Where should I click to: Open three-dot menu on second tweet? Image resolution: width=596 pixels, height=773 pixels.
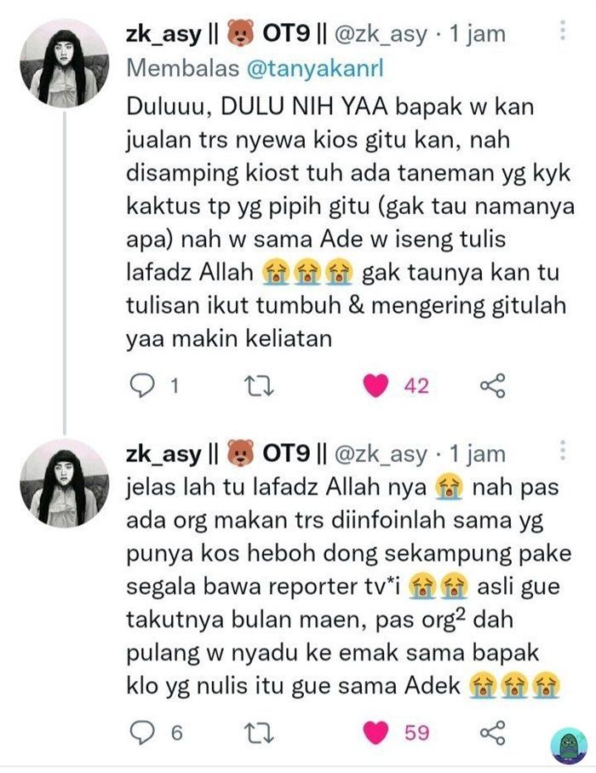pos(563,450)
